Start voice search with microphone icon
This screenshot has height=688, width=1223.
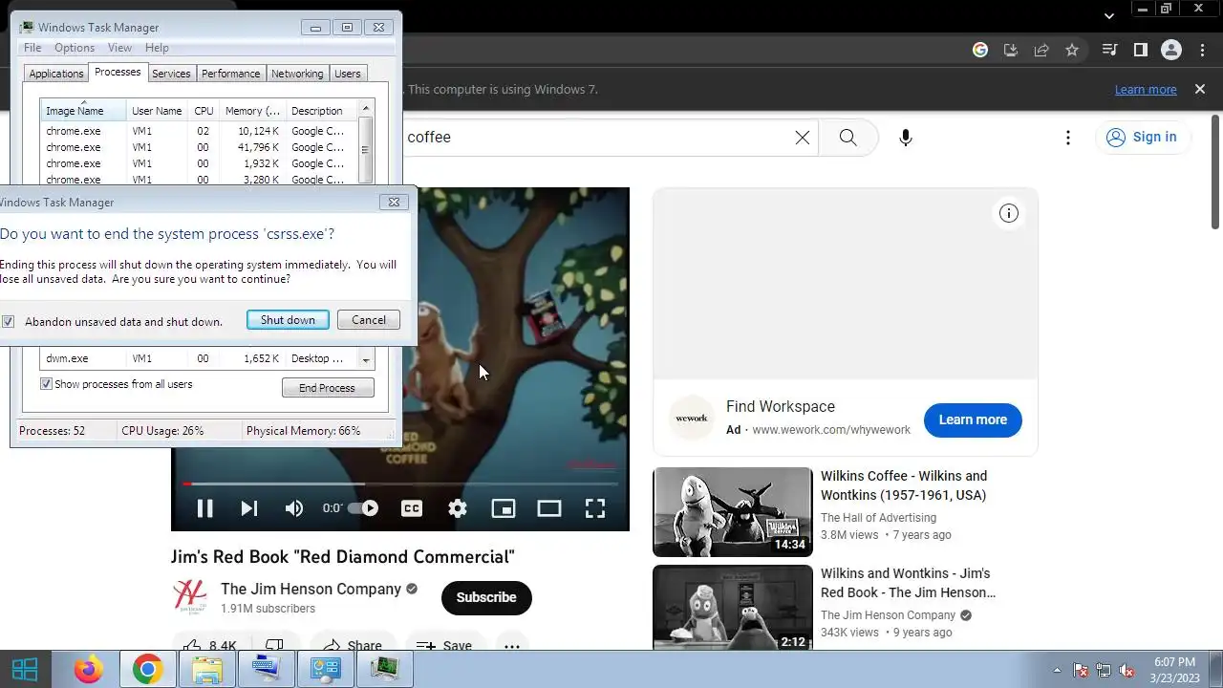pyautogui.click(x=906, y=138)
